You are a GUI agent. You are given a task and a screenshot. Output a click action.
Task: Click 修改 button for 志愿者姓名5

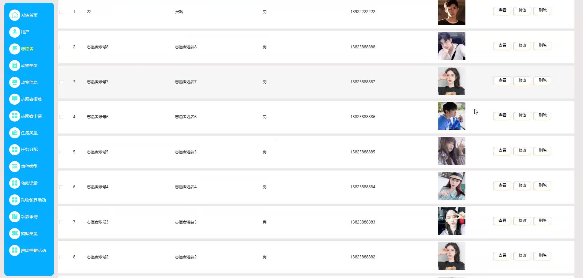(x=522, y=151)
